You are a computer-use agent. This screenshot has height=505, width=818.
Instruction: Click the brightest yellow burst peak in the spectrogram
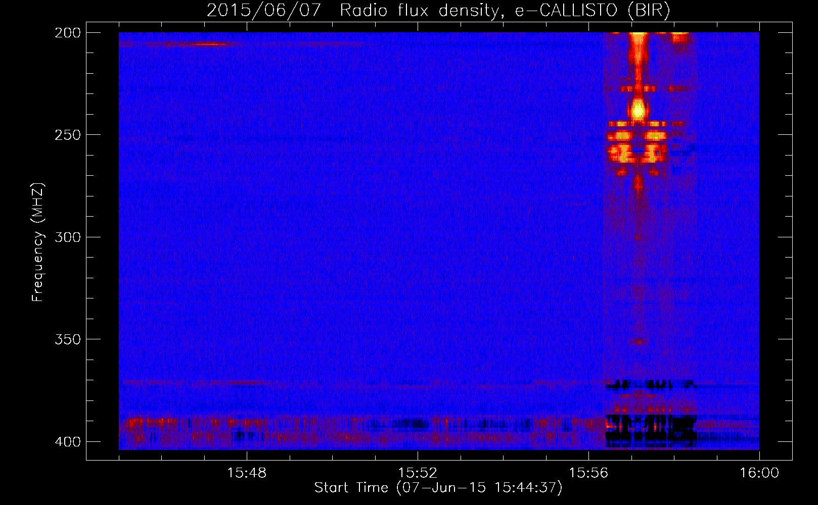638,110
